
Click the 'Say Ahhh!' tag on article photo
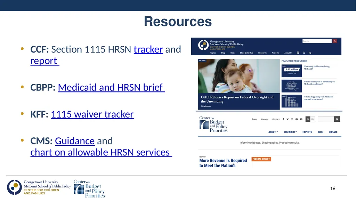(202, 61)
